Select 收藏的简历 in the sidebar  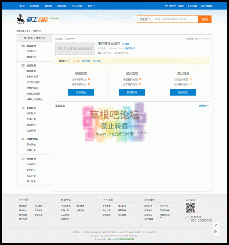pyautogui.click(x=32, y=88)
